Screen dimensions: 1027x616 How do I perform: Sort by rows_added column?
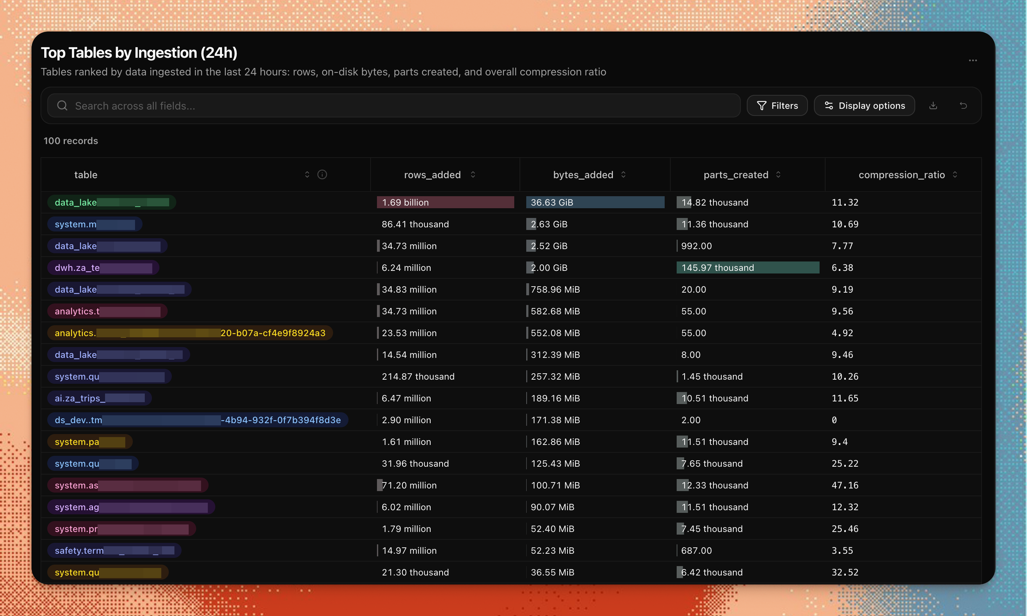(x=473, y=175)
